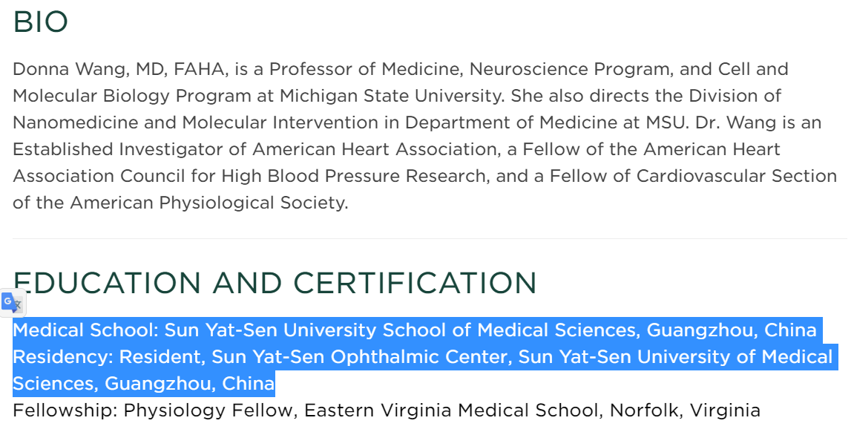
Task: Click the Google Translate popup icon
Action: [12, 303]
